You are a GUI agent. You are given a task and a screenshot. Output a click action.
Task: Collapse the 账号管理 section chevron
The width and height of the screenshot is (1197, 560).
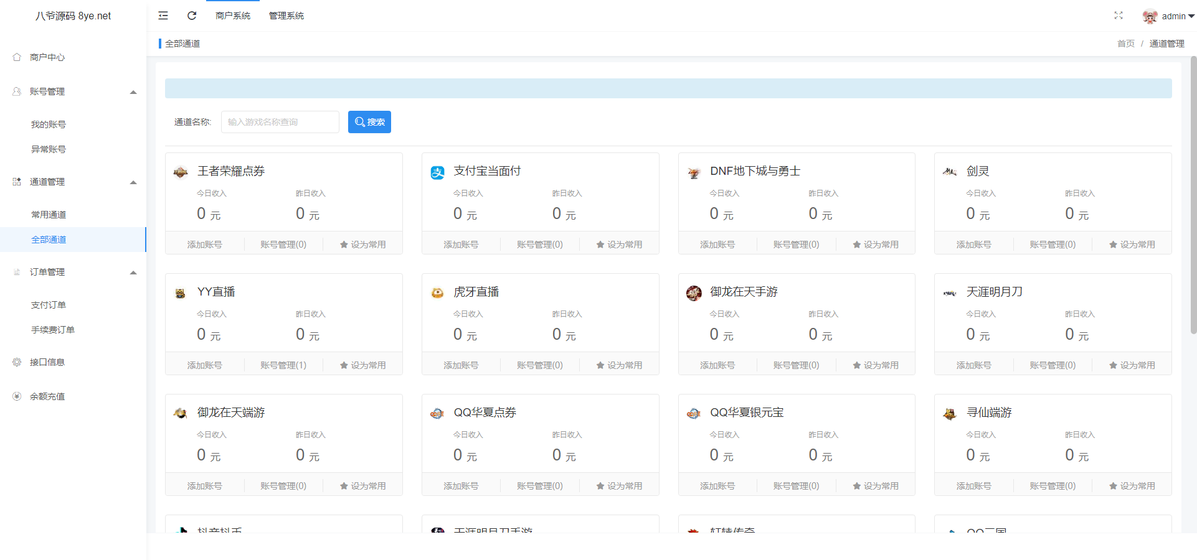pyautogui.click(x=133, y=91)
